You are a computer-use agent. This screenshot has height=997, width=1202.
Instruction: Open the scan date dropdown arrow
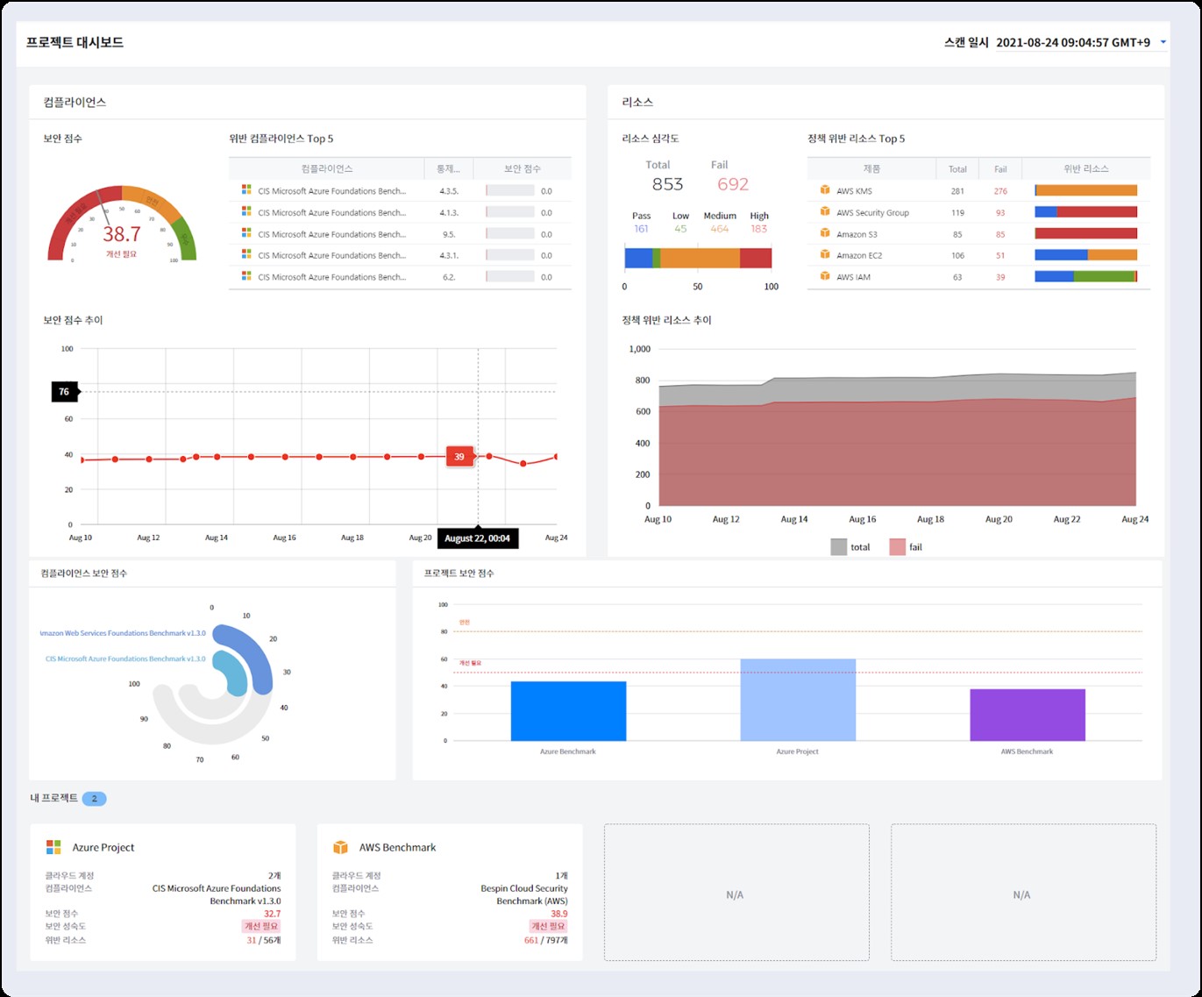tap(1163, 42)
